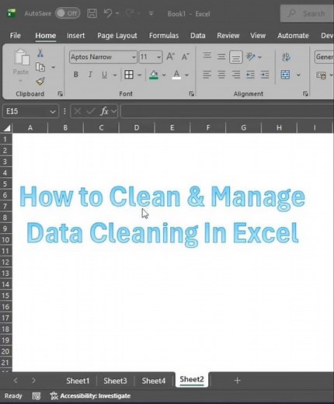The image size is (334, 404).
Task: Click the Fill Color paint bucket
Action: [154, 75]
